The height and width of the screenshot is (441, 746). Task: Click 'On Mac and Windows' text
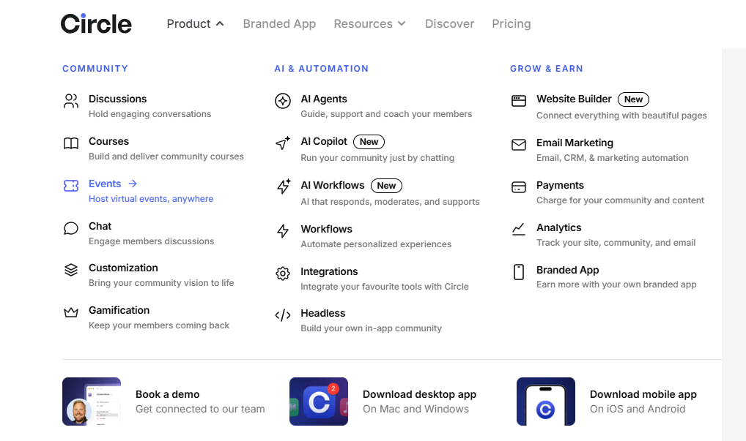coord(416,409)
